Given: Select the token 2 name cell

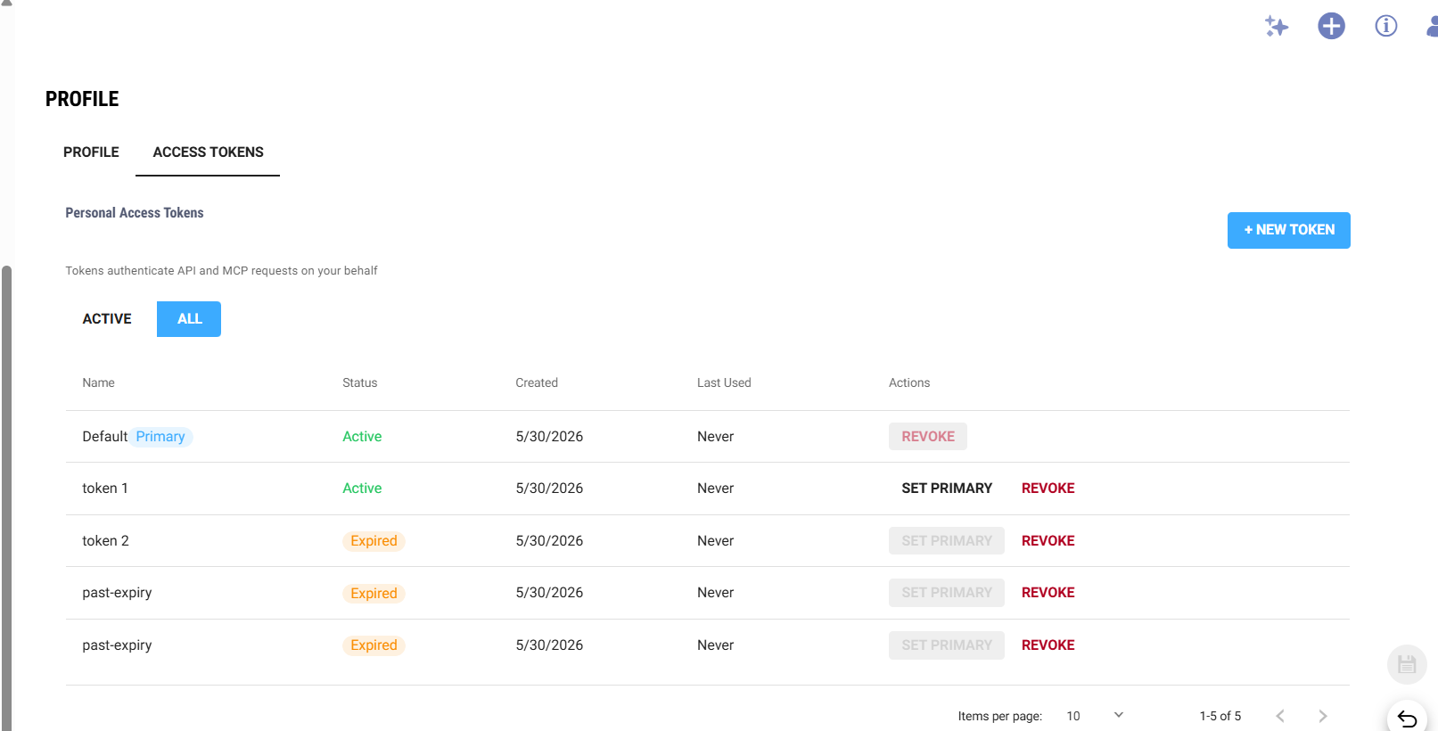Looking at the screenshot, I should tap(105, 541).
